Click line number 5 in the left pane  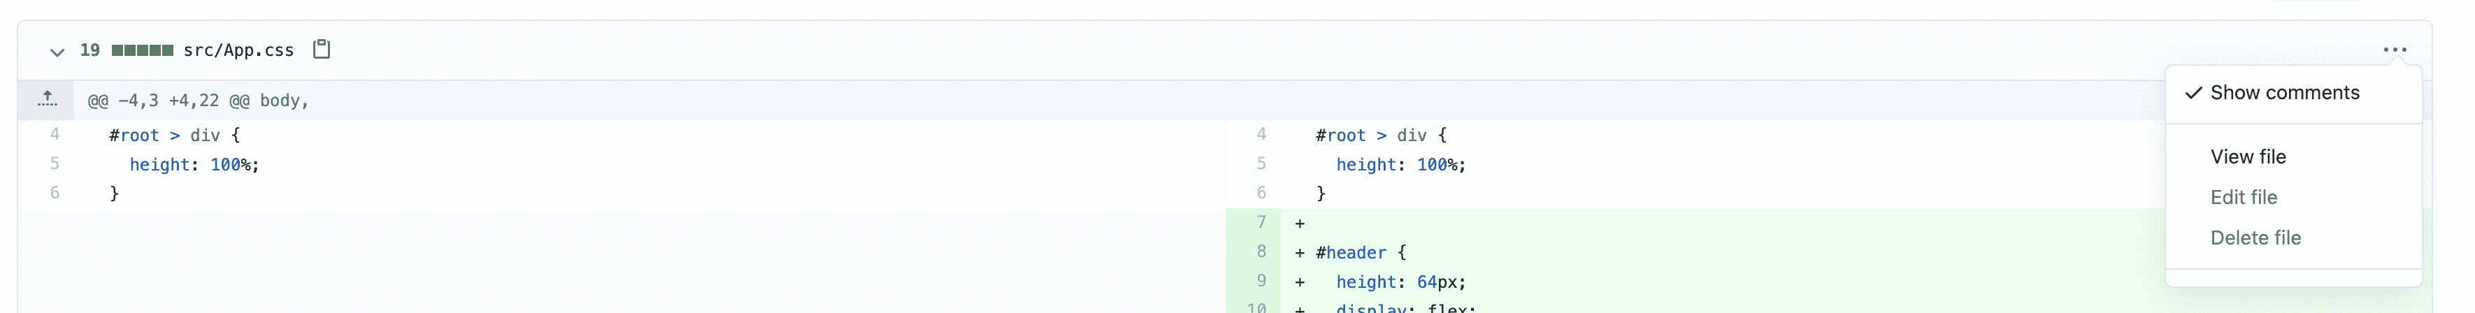[55, 164]
